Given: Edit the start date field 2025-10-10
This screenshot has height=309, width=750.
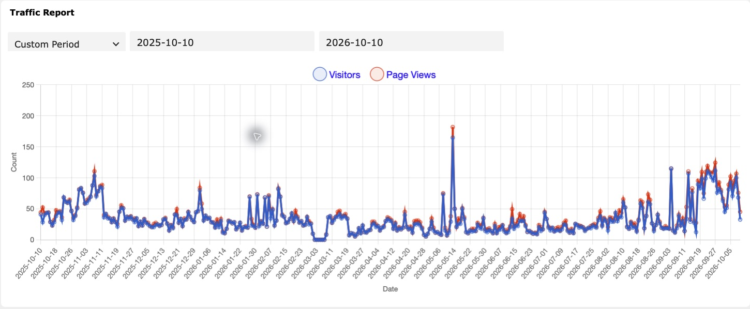Looking at the screenshot, I should [222, 42].
